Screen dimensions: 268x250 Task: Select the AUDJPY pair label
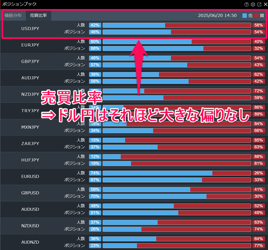pos(30,78)
